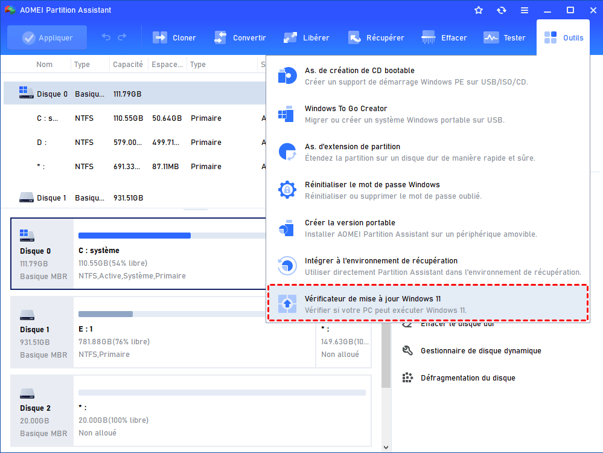Choose As. de création de CD bootable
The height and width of the screenshot is (453, 603).
pyautogui.click(x=427, y=76)
